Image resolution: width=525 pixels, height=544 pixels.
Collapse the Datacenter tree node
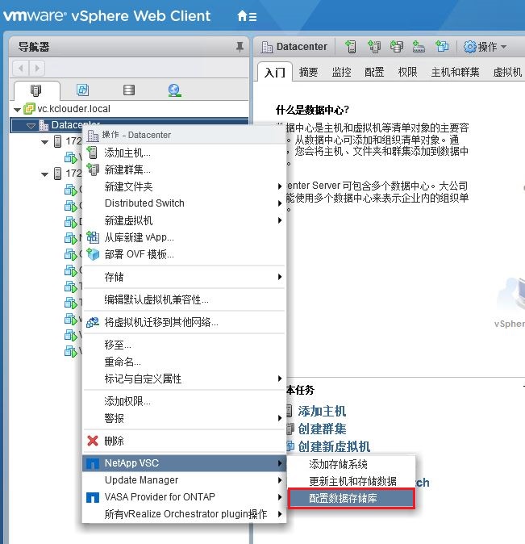point(31,126)
